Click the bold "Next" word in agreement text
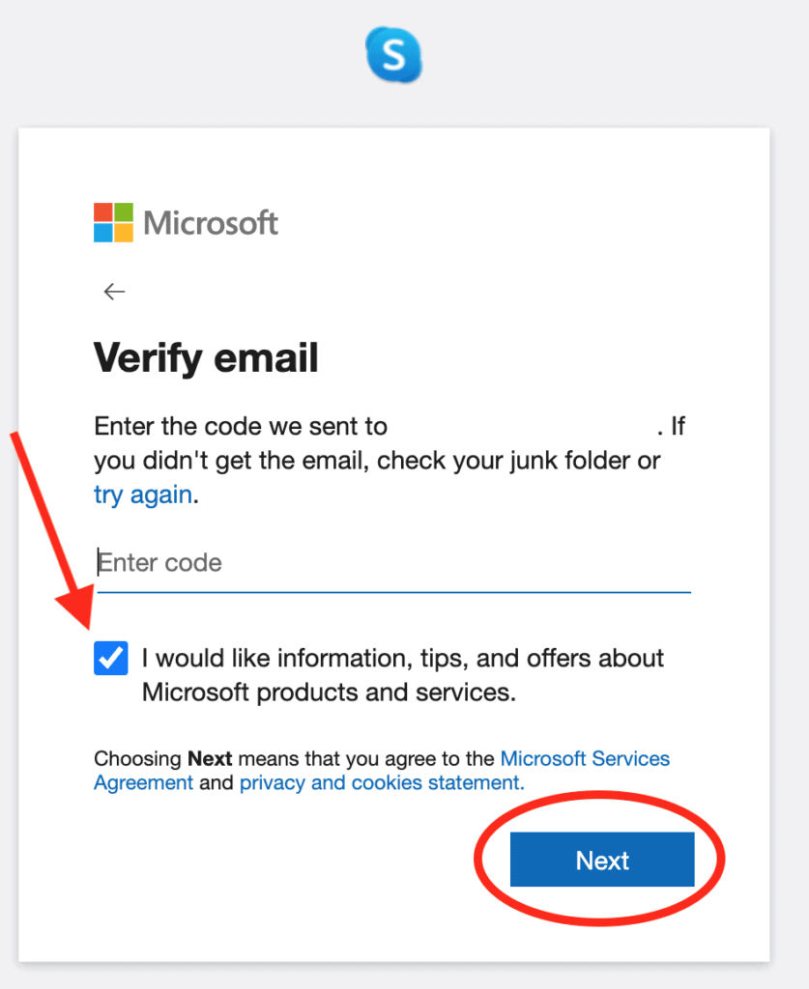 [212, 759]
